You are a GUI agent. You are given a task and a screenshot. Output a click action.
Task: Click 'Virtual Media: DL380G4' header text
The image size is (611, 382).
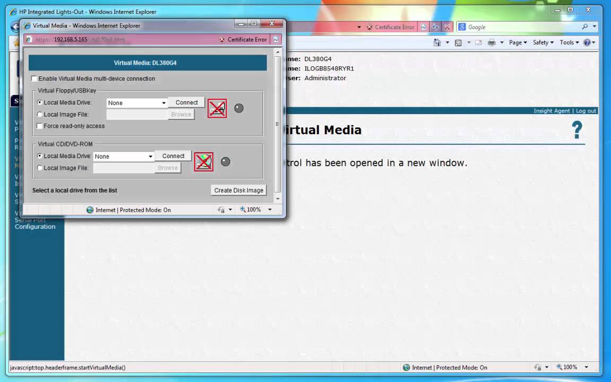[x=145, y=63]
